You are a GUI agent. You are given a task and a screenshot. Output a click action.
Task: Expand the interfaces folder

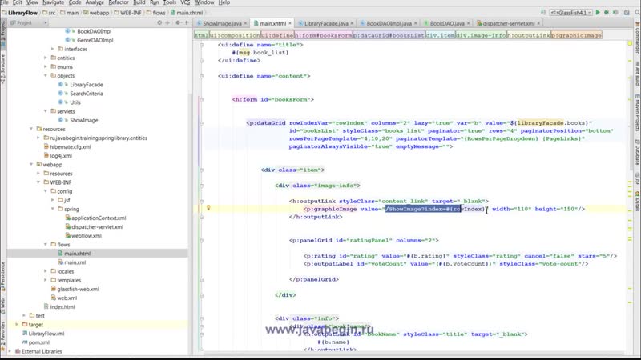pyautogui.click(x=53, y=49)
